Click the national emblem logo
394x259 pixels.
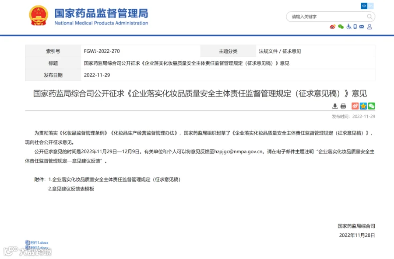[x=39, y=16]
